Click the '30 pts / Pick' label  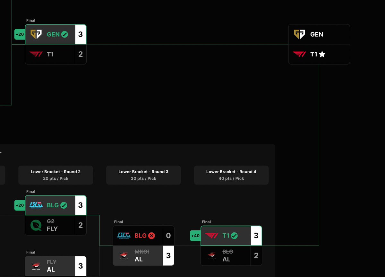pyautogui.click(x=143, y=178)
